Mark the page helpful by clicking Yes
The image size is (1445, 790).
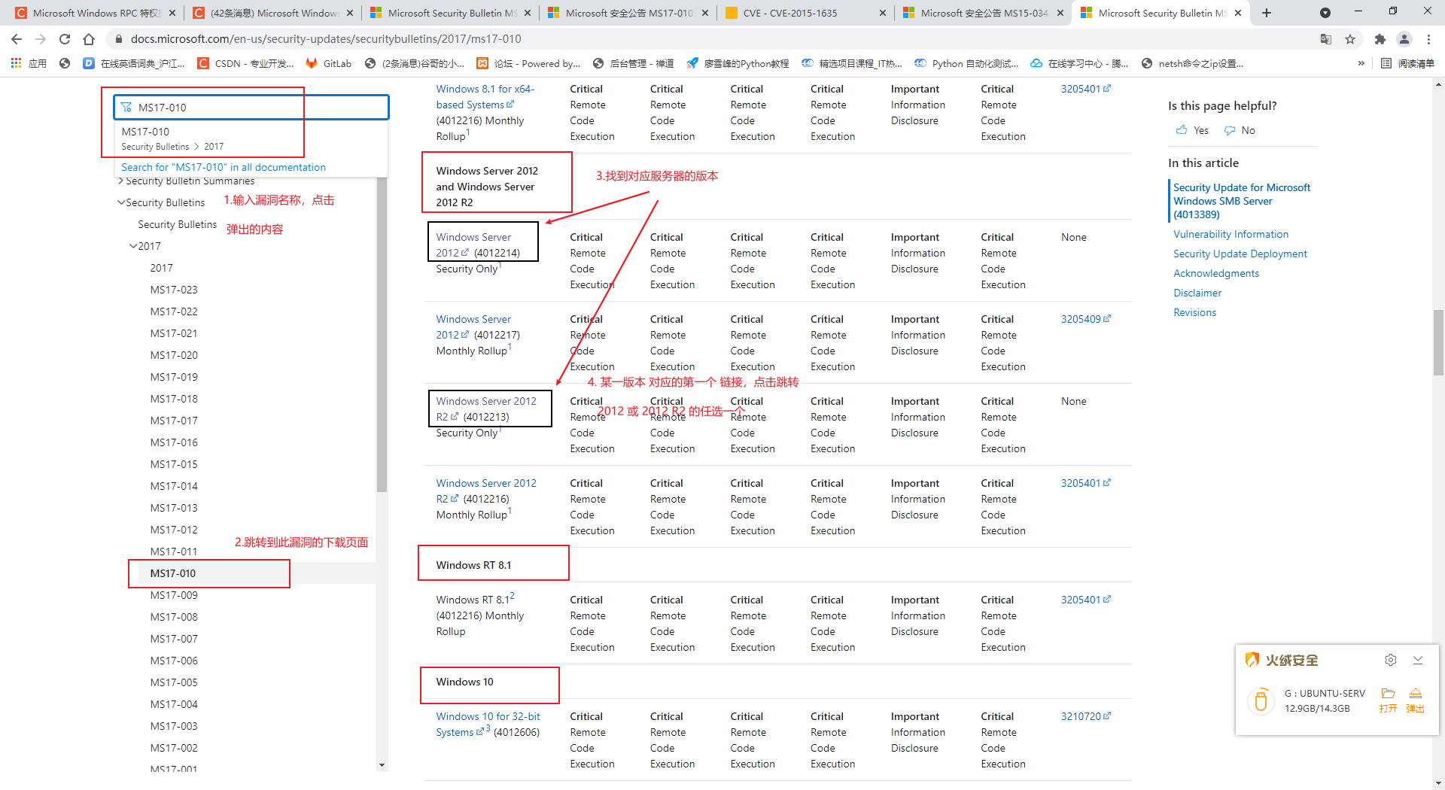(x=1191, y=129)
